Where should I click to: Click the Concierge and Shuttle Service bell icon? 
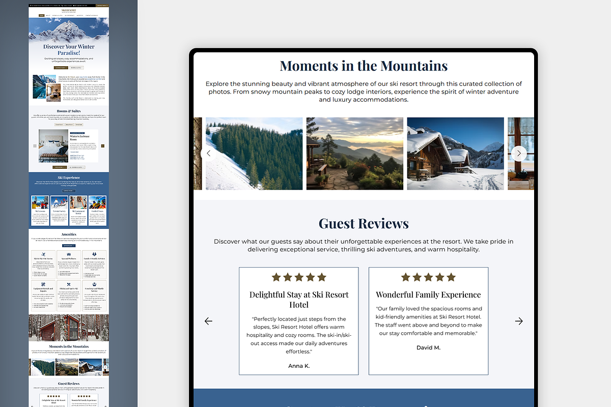point(94,284)
